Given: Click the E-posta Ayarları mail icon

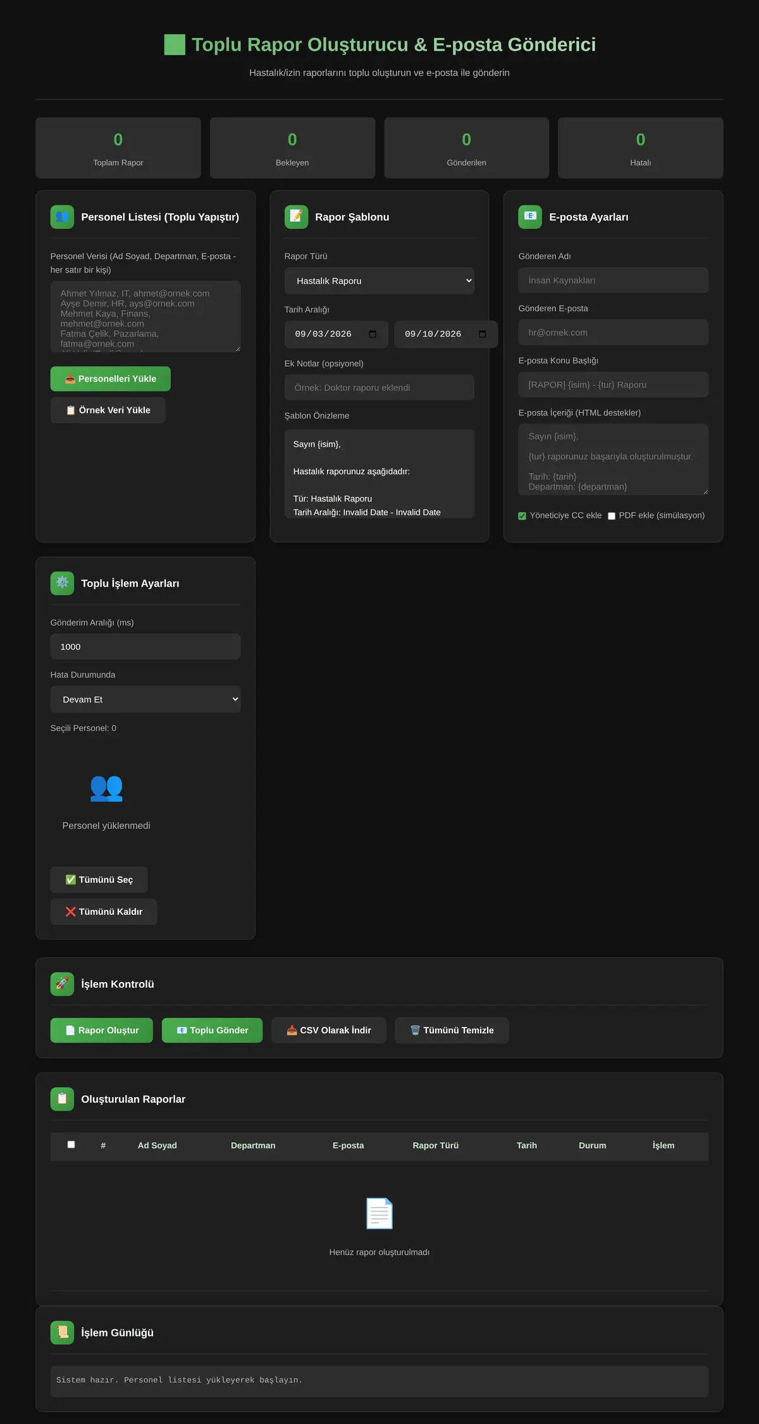Looking at the screenshot, I should pos(530,217).
